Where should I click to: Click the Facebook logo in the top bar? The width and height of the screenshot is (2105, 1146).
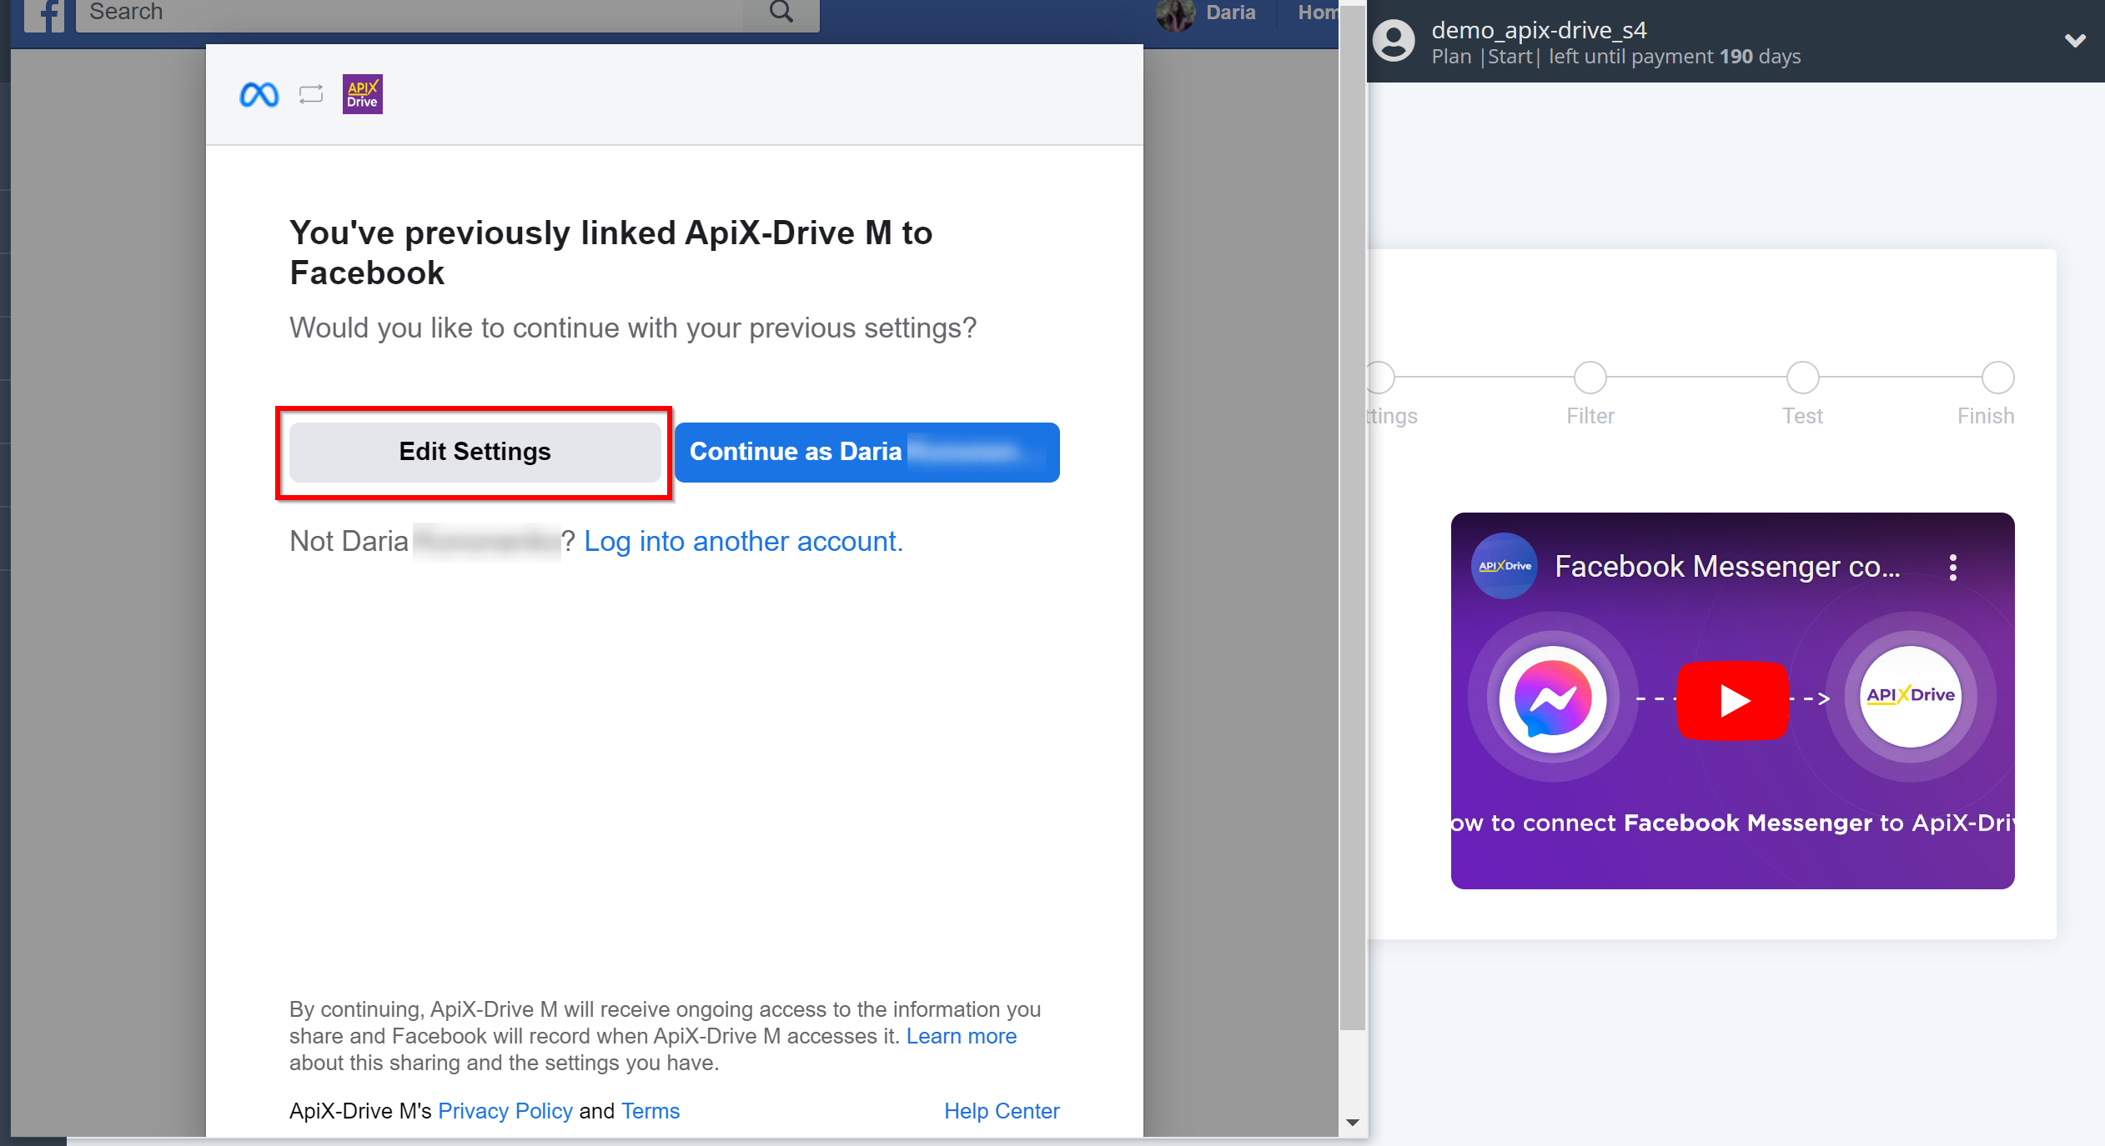click(x=45, y=15)
